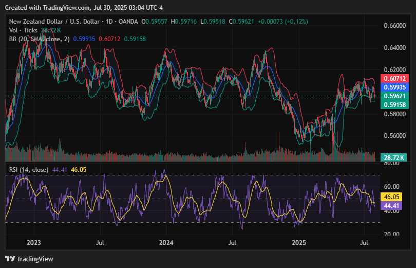416x268 pixels.
Task: Click the 60.00 level on RSI scale
Action: [x=392, y=187]
